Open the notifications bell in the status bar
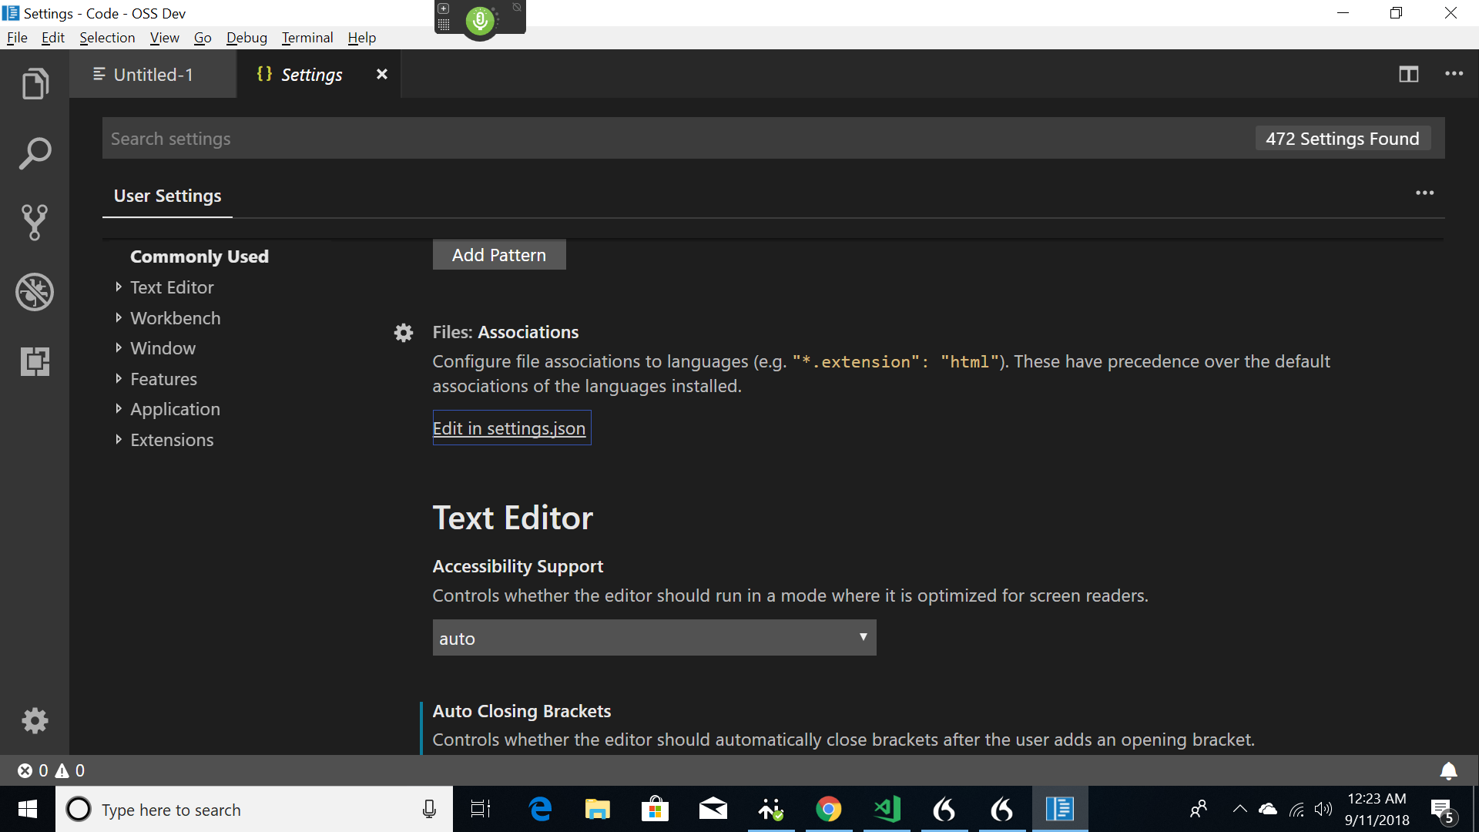Viewport: 1479px width, 832px height. coord(1449,770)
